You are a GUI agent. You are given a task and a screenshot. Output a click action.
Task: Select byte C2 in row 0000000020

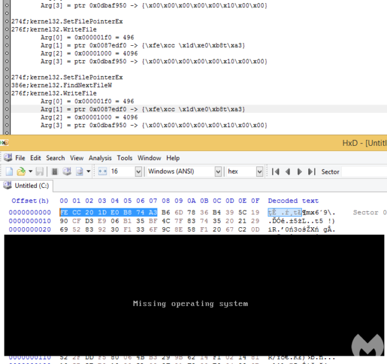tap(243, 230)
